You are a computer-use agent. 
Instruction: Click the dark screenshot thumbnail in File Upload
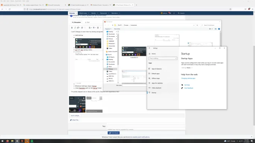click(x=134, y=51)
